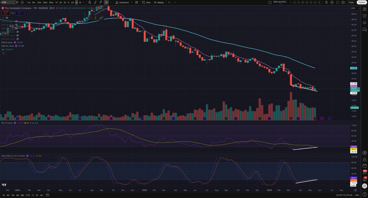The width and height of the screenshot is (368, 198).
Task: Set the date range to 3M
Action: tap(18, 195)
